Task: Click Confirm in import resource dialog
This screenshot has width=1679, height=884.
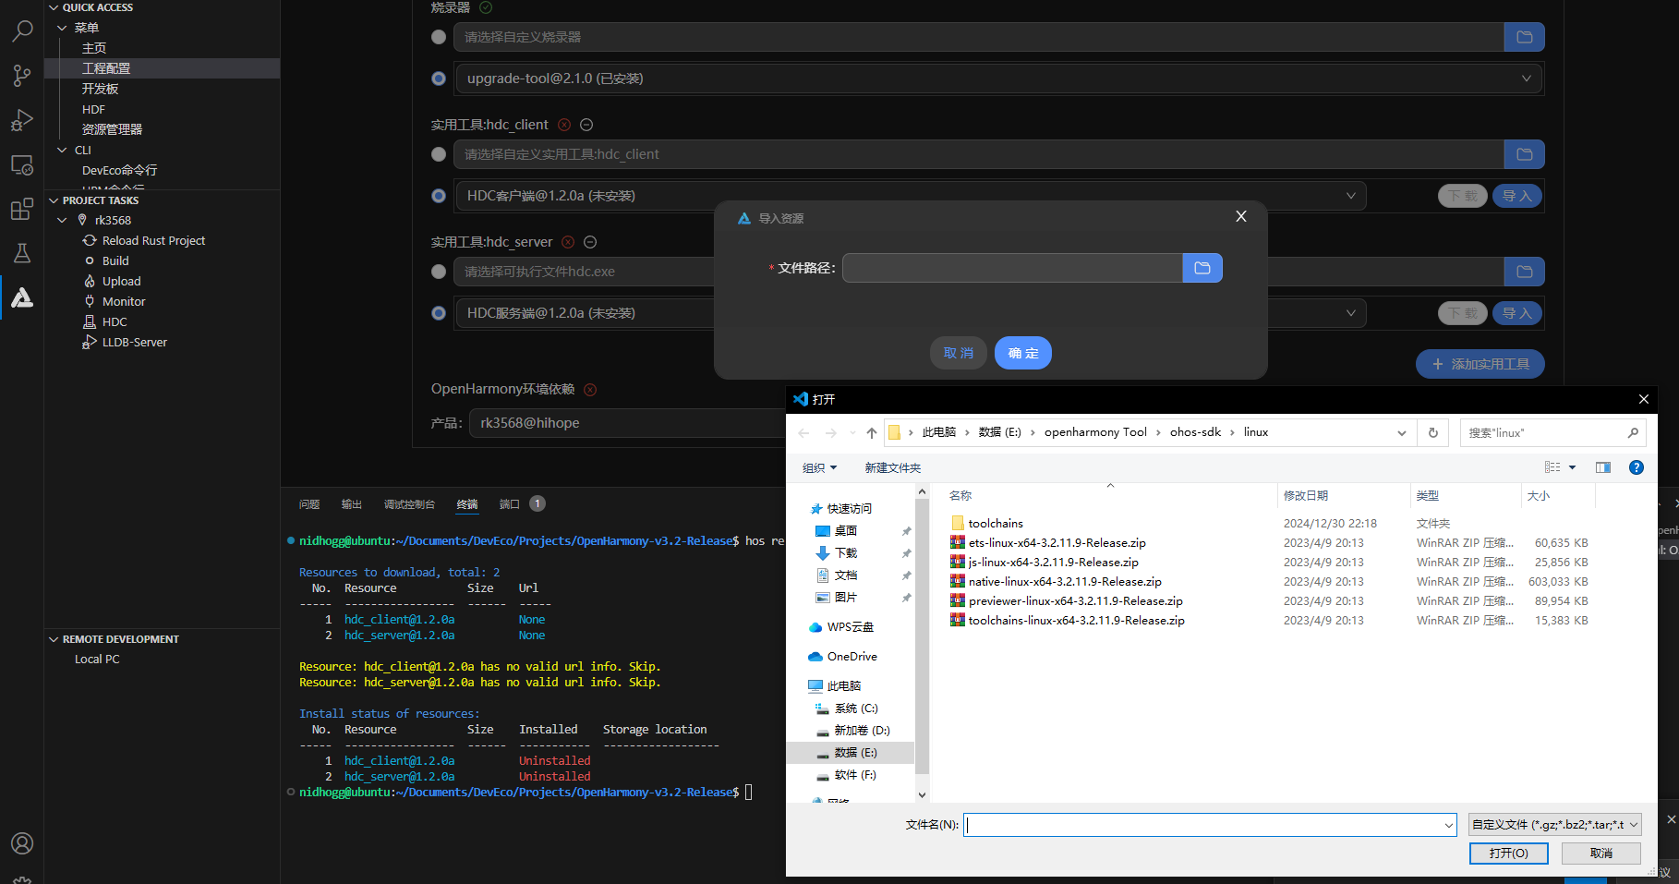Action: click(x=1023, y=353)
